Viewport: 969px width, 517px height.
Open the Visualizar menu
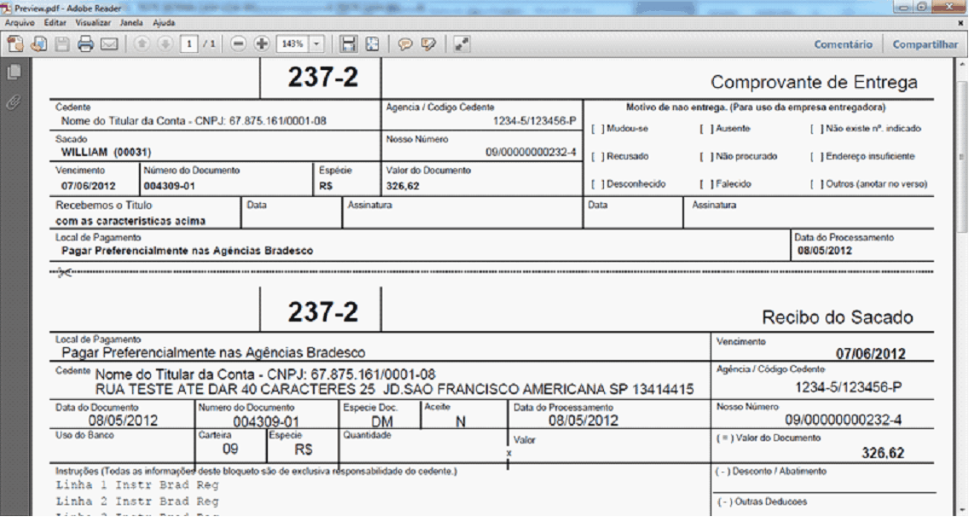coord(93,22)
